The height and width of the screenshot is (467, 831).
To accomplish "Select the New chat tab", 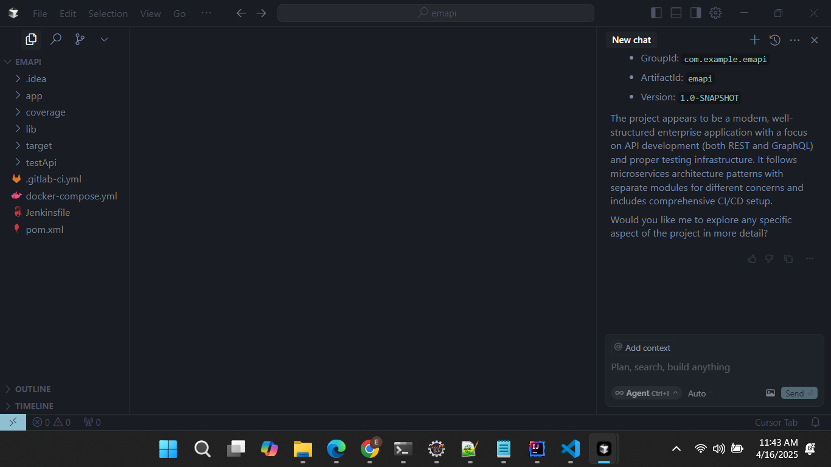I will [631, 40].
